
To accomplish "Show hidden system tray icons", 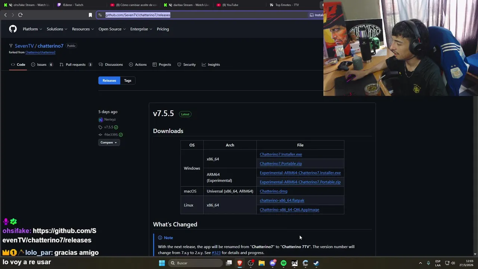I will (420, 263).
